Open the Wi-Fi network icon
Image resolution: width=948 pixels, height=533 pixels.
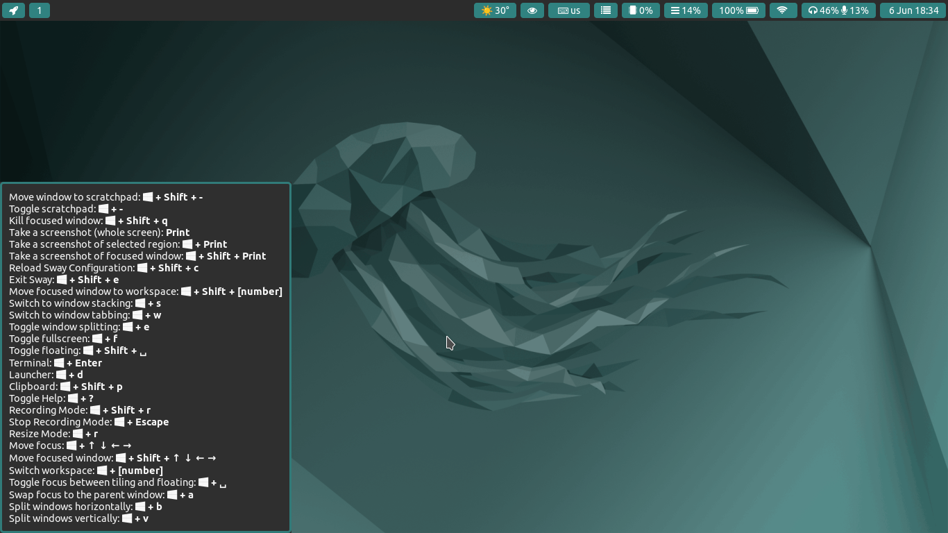[x=783, y=10]
